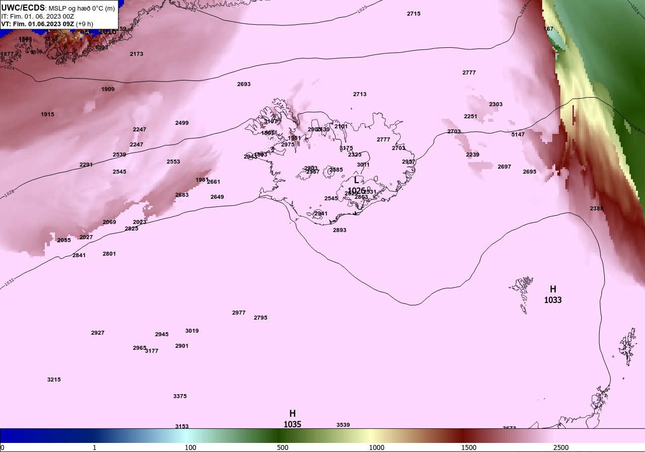Click the height value 2055
The width and height of the screenshot is (645, 452).
(64, 240)
